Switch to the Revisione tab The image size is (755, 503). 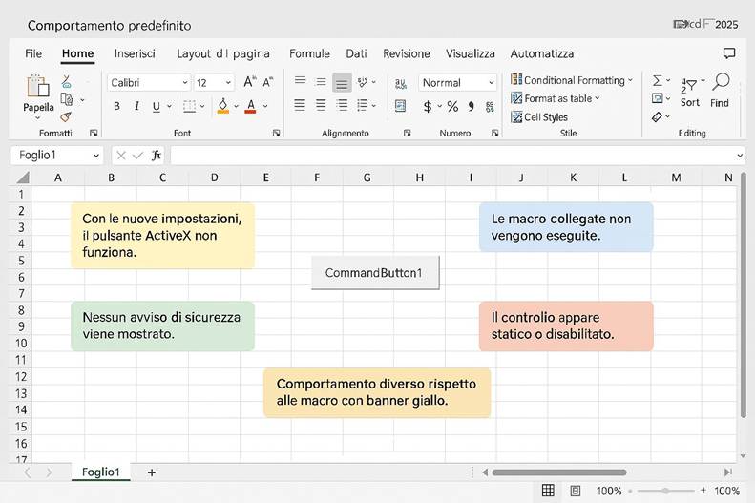pyautogui.click(x=407, y=53)
